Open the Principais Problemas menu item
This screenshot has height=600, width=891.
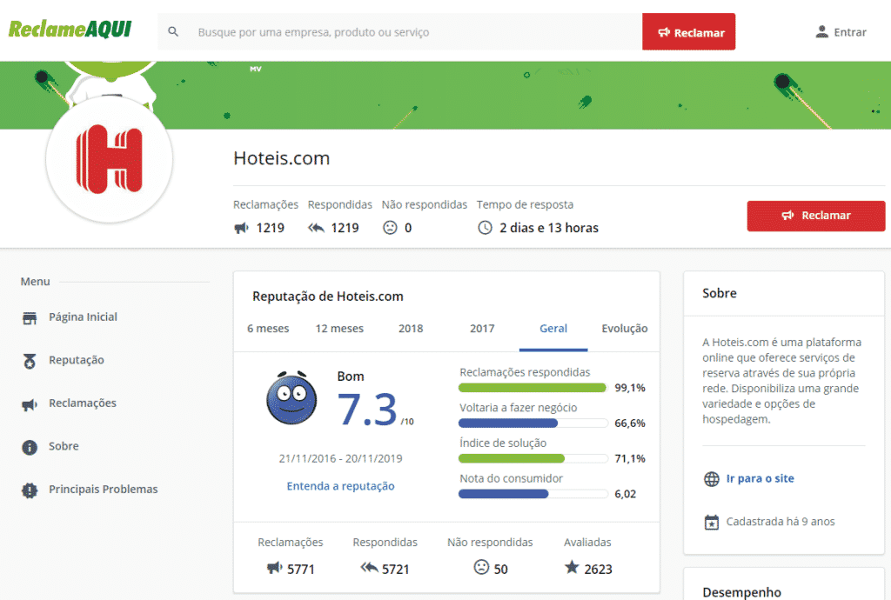tap(103, 490)
